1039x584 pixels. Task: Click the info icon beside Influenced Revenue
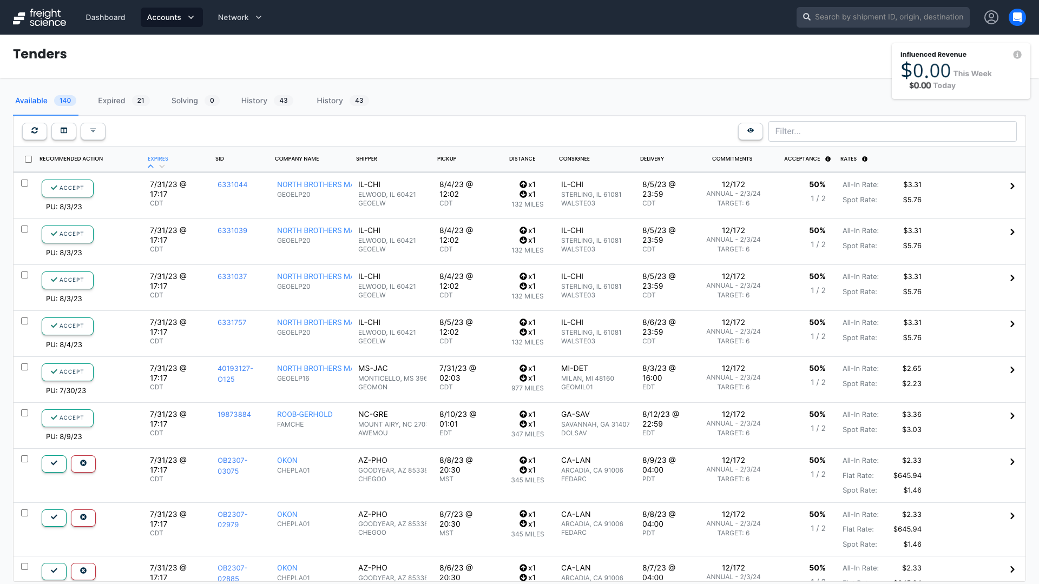pyautogui.click(x=1017, y=55)
